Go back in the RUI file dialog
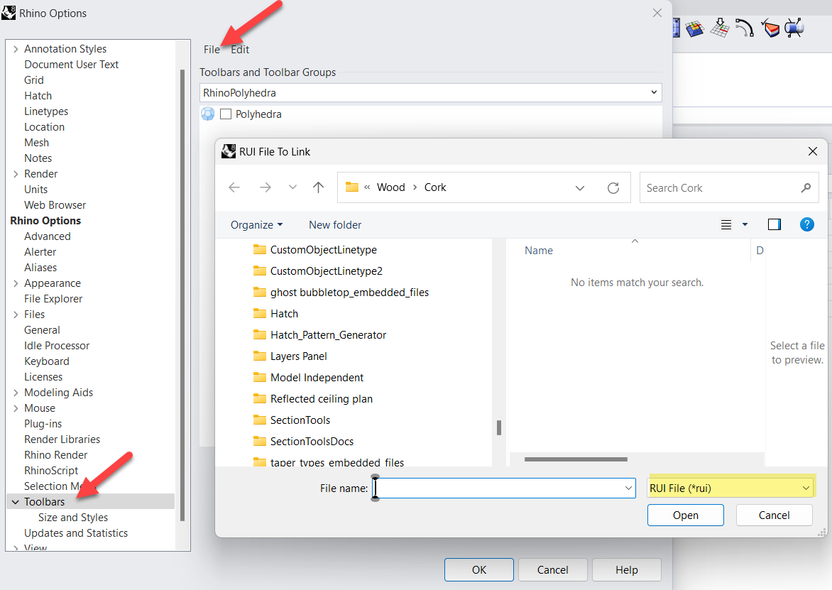 click(x=234, y=187)
